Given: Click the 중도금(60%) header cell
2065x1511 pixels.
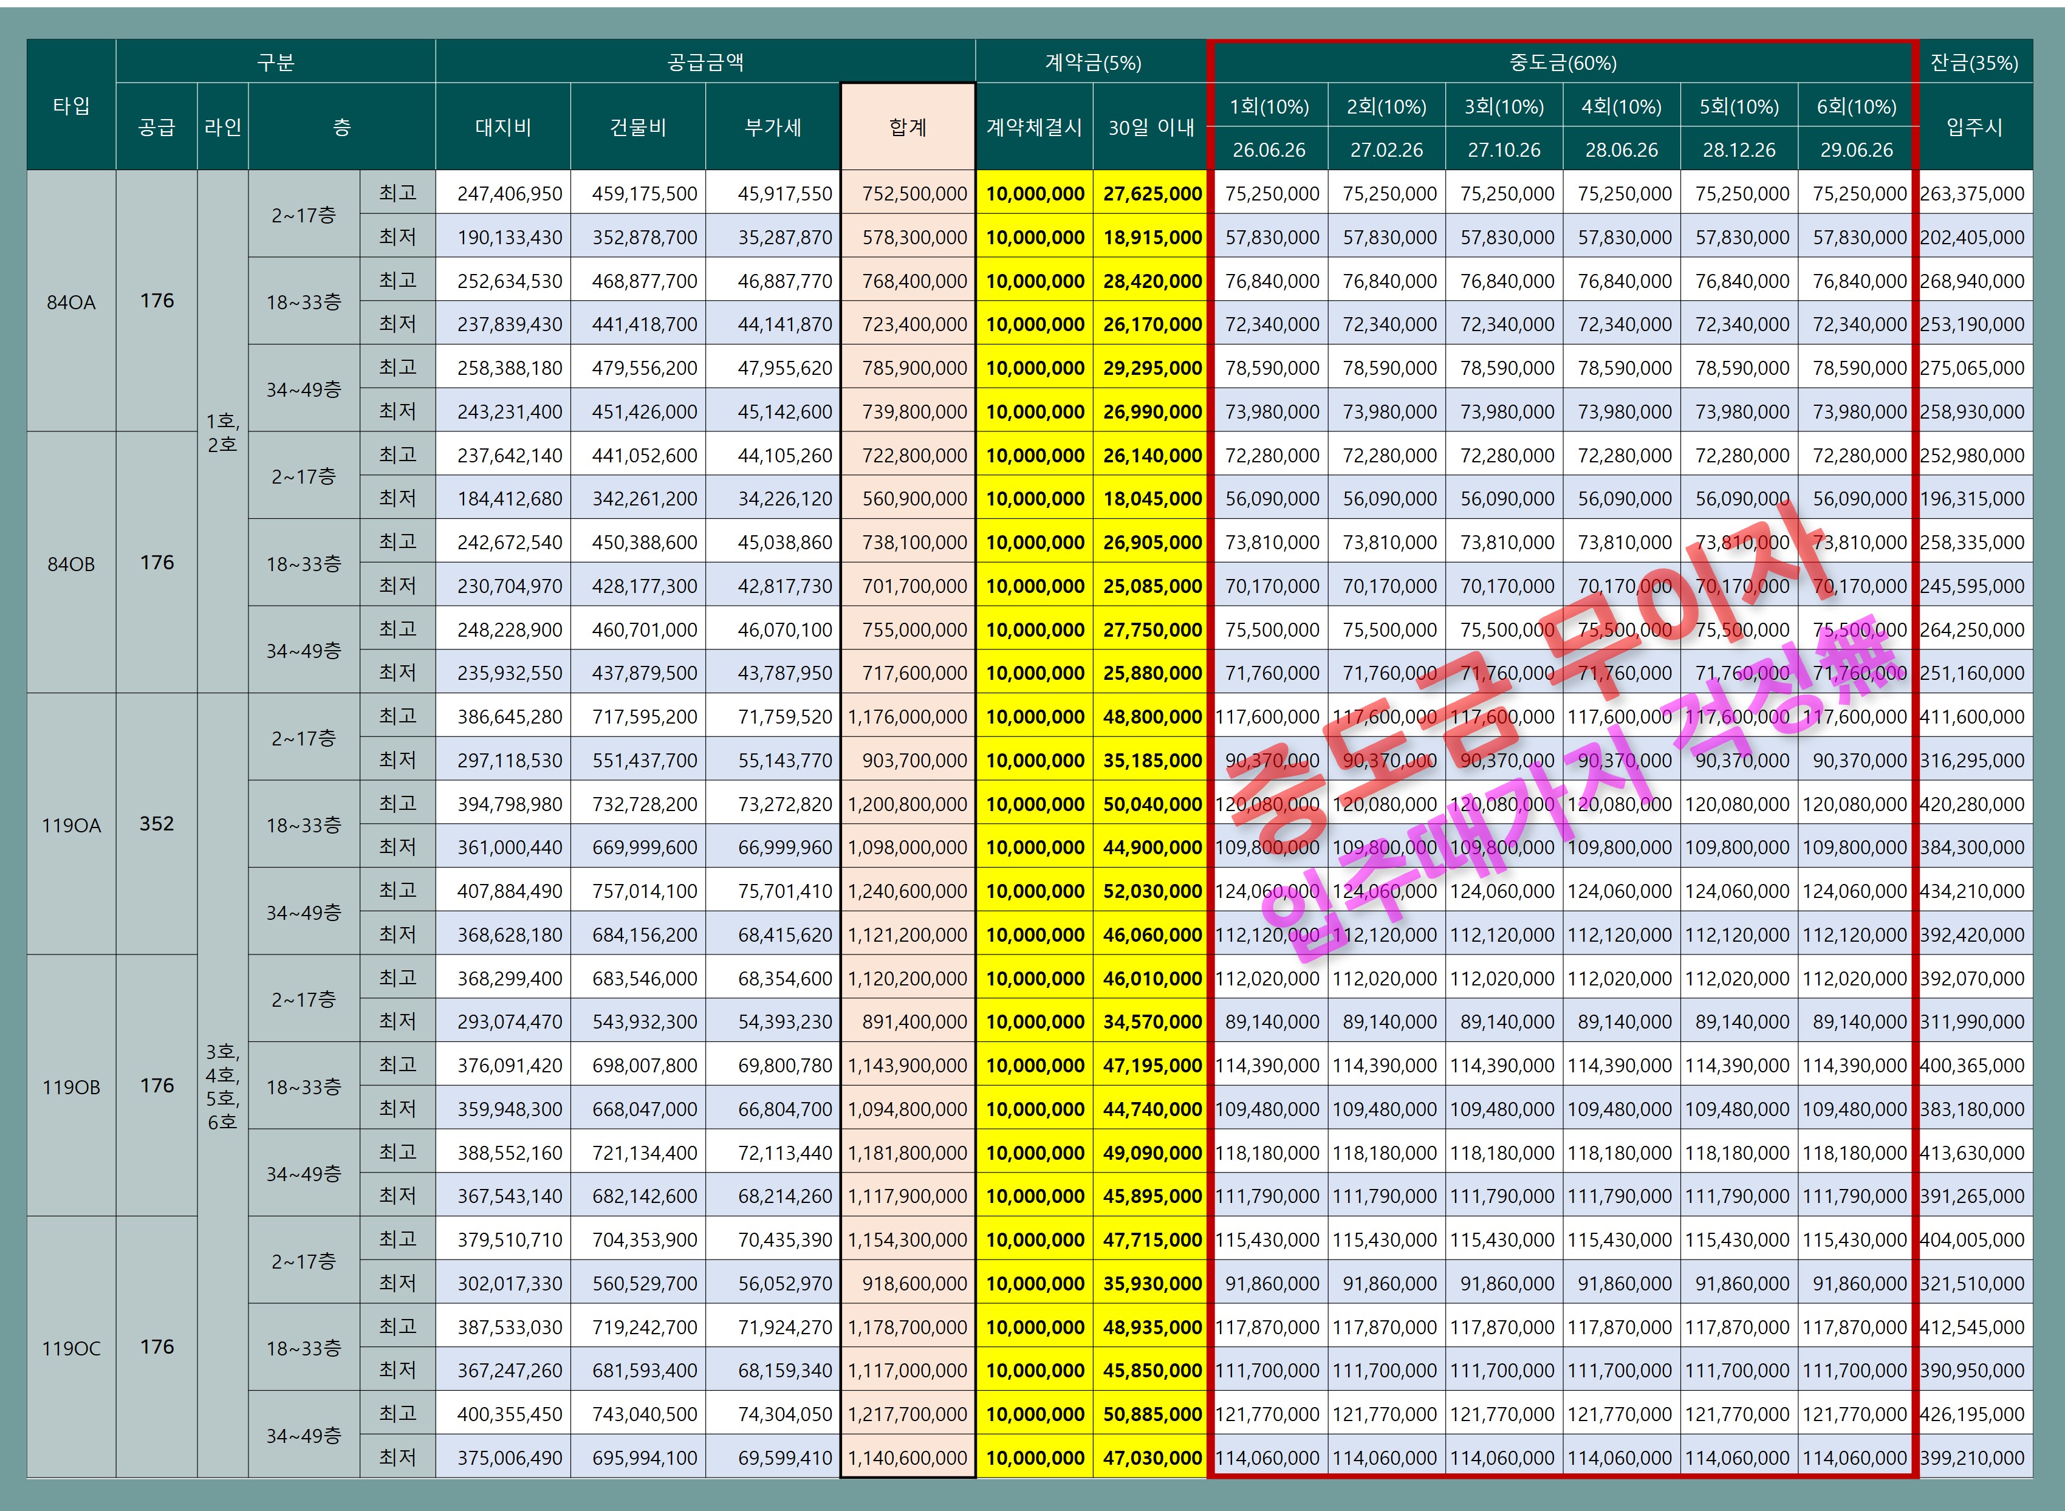Looking at the screenshot, I should click(x=1562, y=62).
